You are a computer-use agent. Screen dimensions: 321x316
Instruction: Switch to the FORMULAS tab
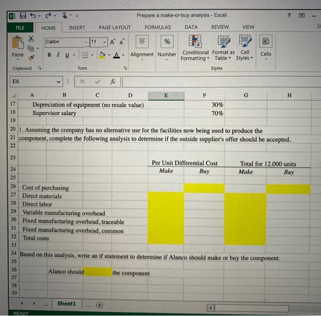tap(158, 27)
